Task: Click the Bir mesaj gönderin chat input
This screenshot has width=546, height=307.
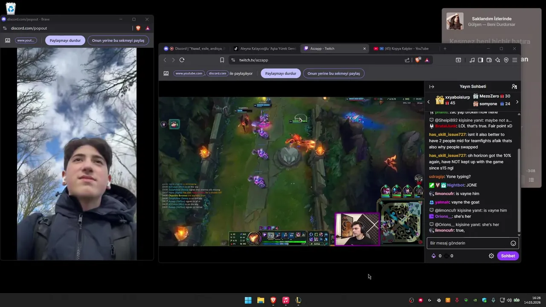Action: tap(473, 243)
